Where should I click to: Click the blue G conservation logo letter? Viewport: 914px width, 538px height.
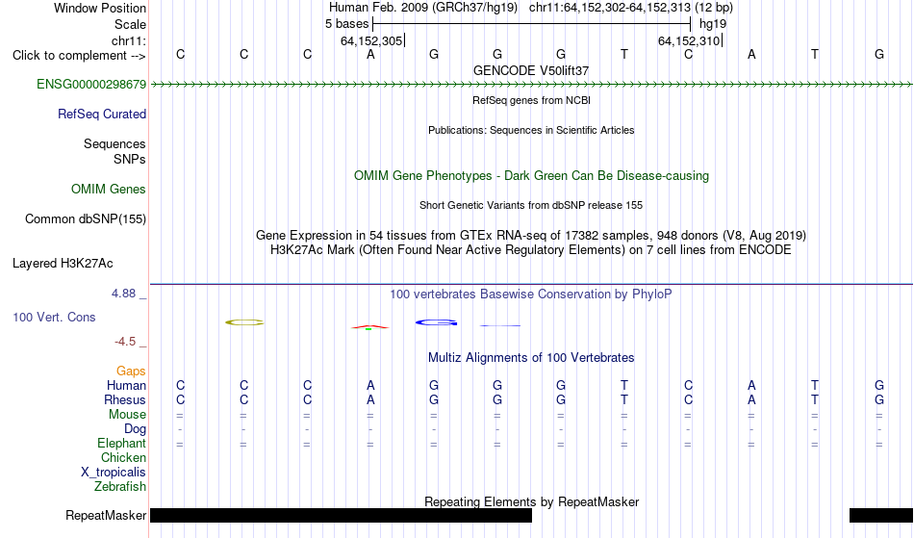[436, 322]
